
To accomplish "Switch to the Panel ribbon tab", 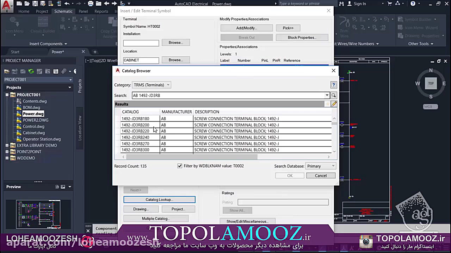I will tap(83, 11).
